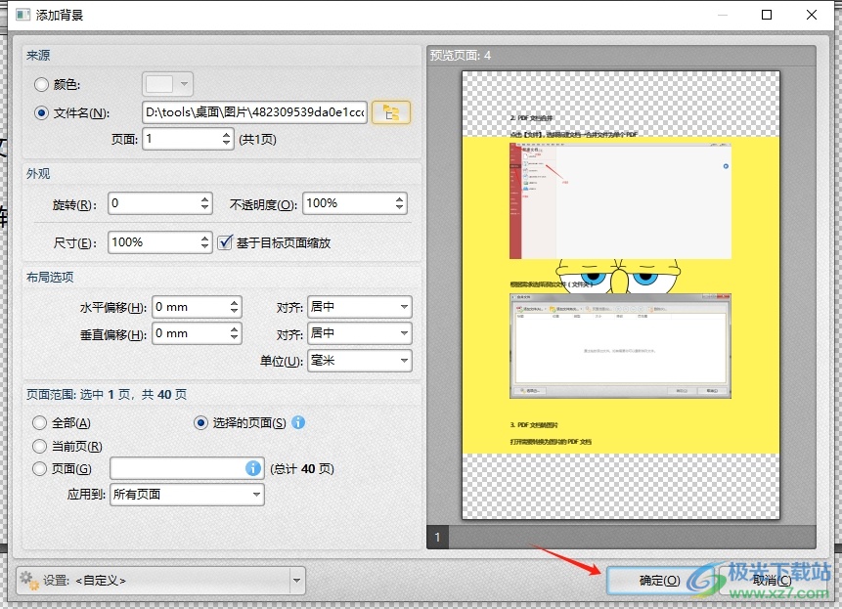Click the file path input field
Screen dimensions: 842x609
click(x=254, y=112)
